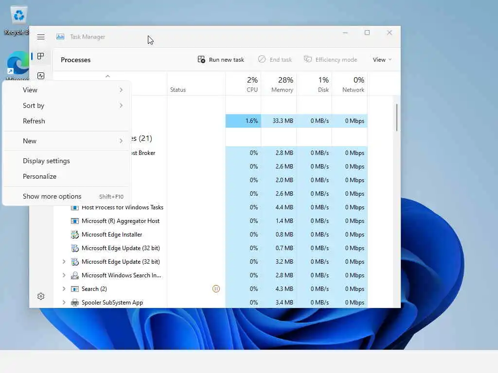
Task: Click Show more options entry
Action: [66, 197]
